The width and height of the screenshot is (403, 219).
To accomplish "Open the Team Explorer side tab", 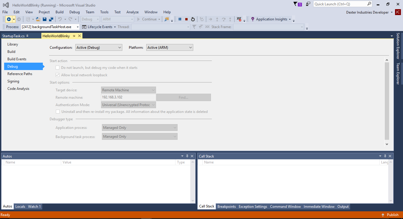I will tap(398, 74).
